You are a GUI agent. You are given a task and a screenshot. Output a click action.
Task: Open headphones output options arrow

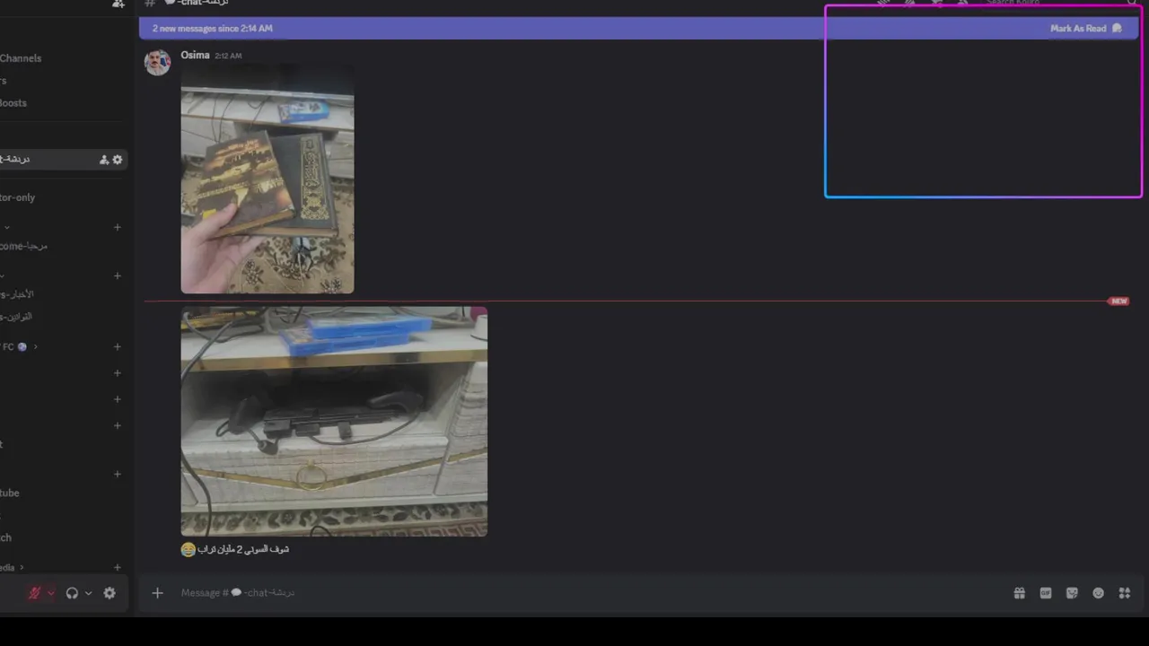pyautogui.click(x=88, y=593)
